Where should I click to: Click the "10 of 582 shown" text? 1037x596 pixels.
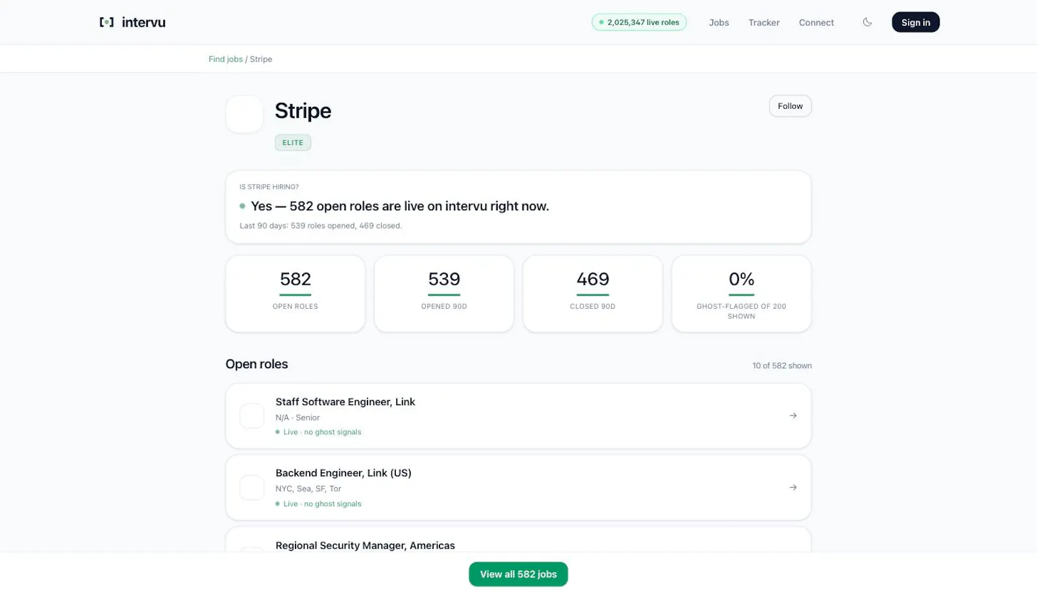pyautogui.click(x=782, y=366)
